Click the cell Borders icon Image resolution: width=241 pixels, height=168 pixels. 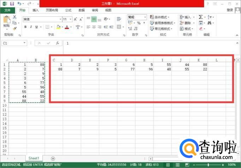pyautogui.click(x=47, y=27)
